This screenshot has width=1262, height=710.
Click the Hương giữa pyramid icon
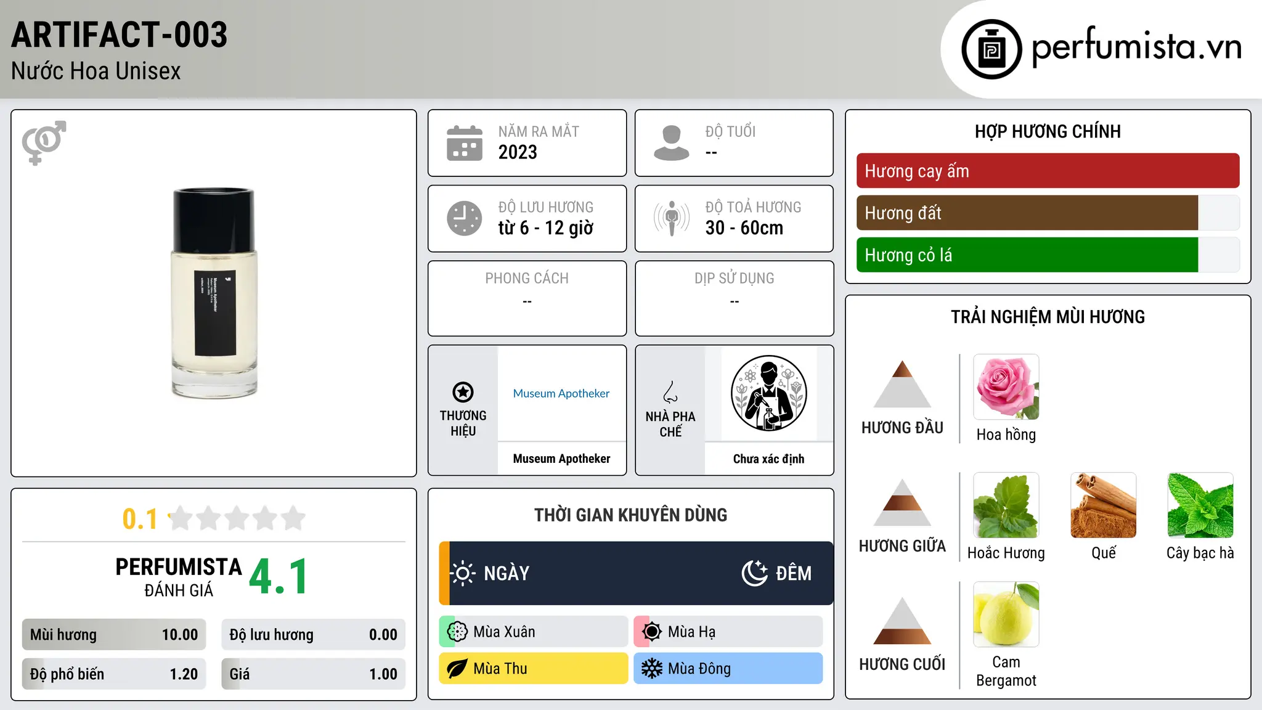pyautogui.click(x=903, y=502)
